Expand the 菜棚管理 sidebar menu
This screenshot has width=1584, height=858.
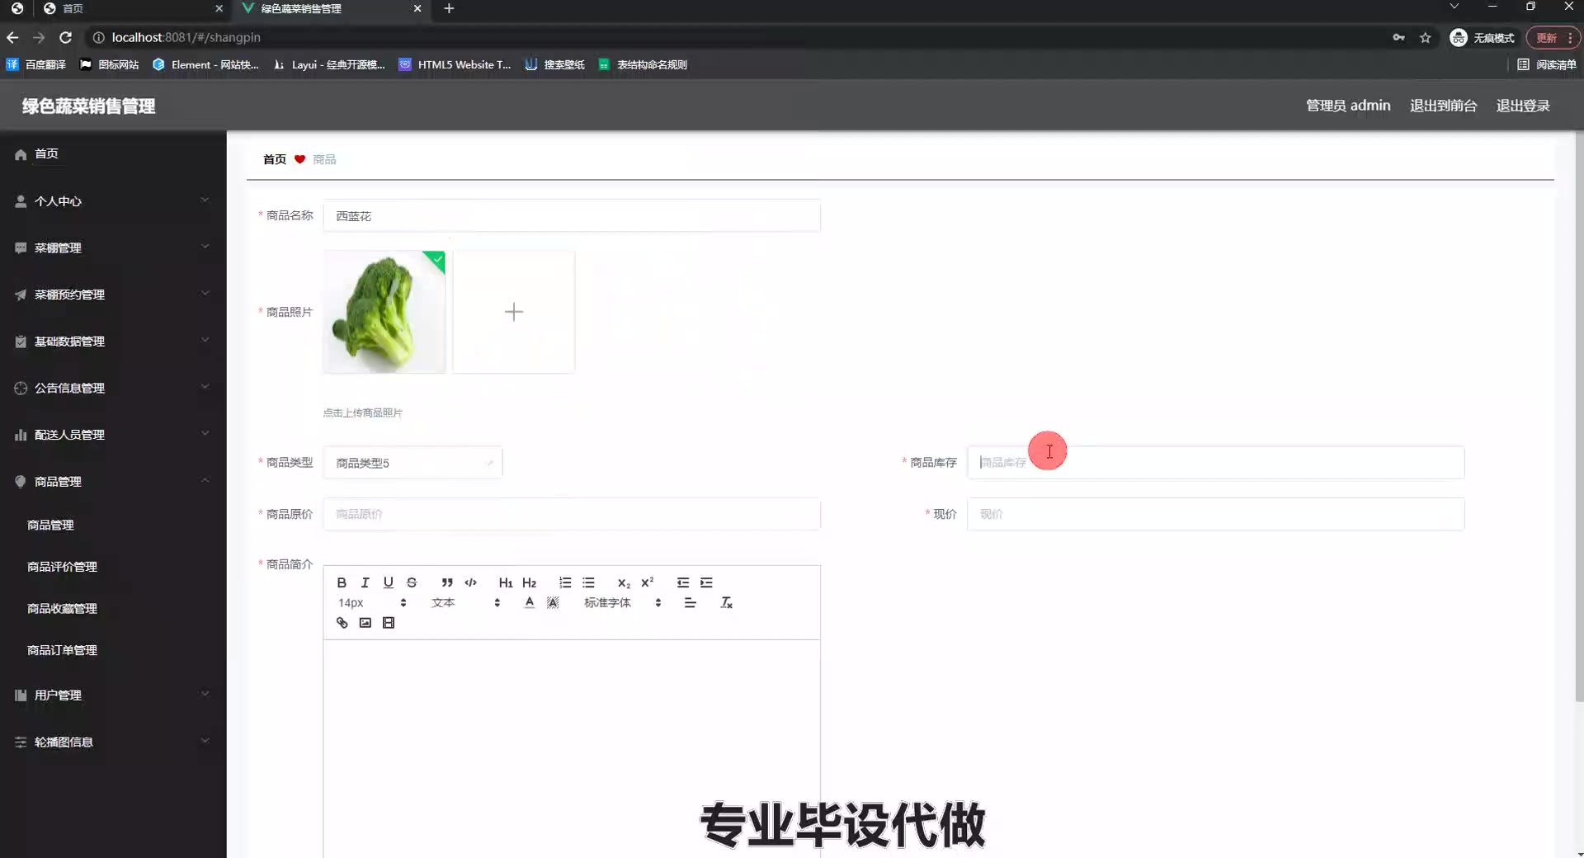113,247
